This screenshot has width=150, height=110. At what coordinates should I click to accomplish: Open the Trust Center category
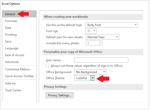13,90
